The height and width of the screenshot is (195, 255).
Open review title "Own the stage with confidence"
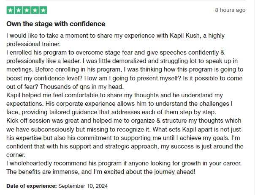56,24
